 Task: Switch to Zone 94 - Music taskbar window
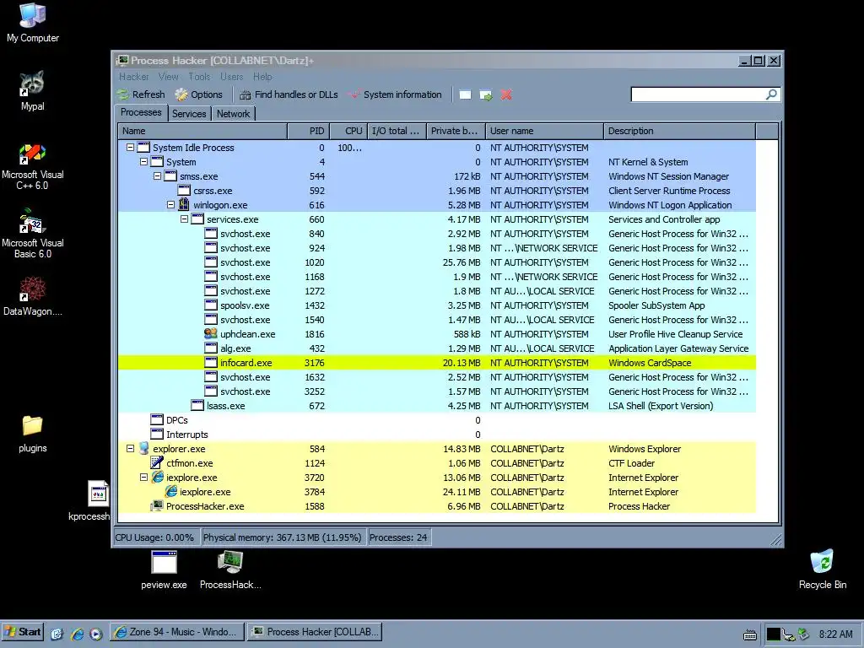pos(177,632)
